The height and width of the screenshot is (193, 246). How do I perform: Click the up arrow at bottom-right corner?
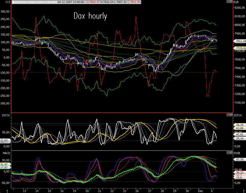[x=244, y=191]
